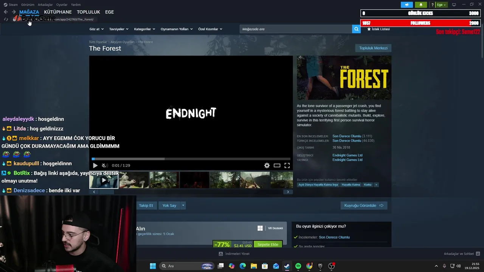
Task: Open Google Chrome from taskbar
Action: pyautogui.click(x=309, y=266)
